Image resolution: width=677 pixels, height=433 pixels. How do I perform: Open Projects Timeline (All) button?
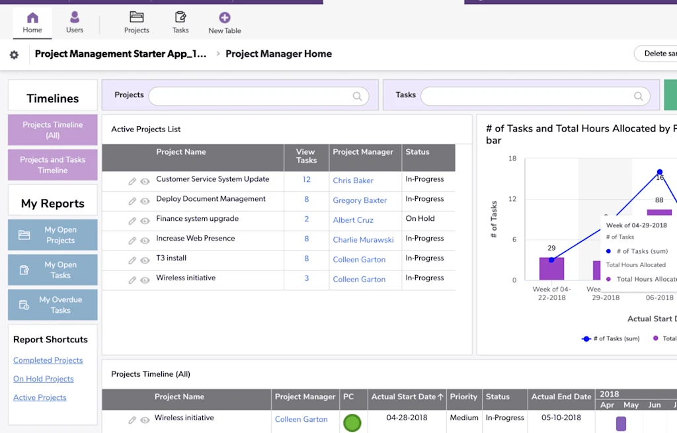point(53,130)
